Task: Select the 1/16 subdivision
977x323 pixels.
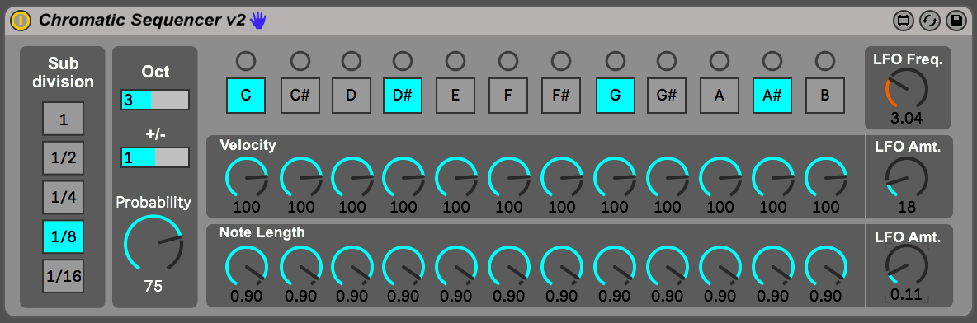Action: tap(63, 276)
